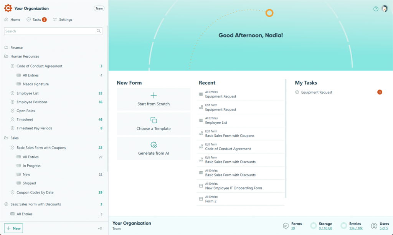
Task: Click the New button
Action: point(13,228)
